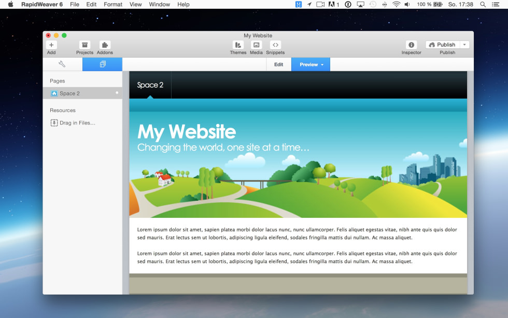508x318 pixels.
Task: Click the 'Changing the world' slogan text
Action: coord(223,147)
